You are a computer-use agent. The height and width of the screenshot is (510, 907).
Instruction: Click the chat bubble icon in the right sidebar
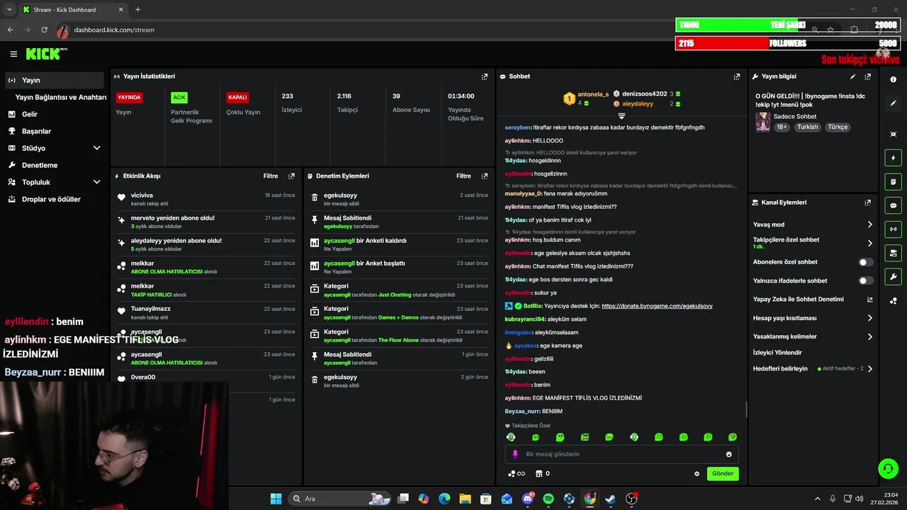[x=893, y=205]
